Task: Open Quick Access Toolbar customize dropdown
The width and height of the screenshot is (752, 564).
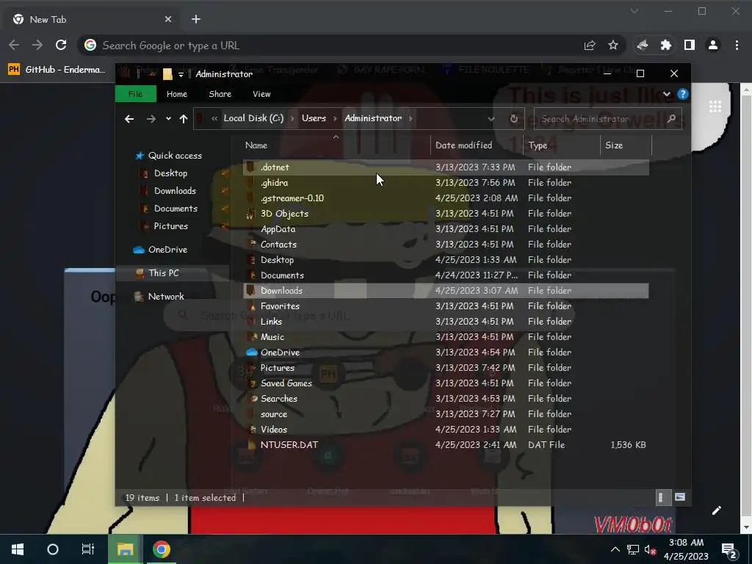Action: click(181, 74)
